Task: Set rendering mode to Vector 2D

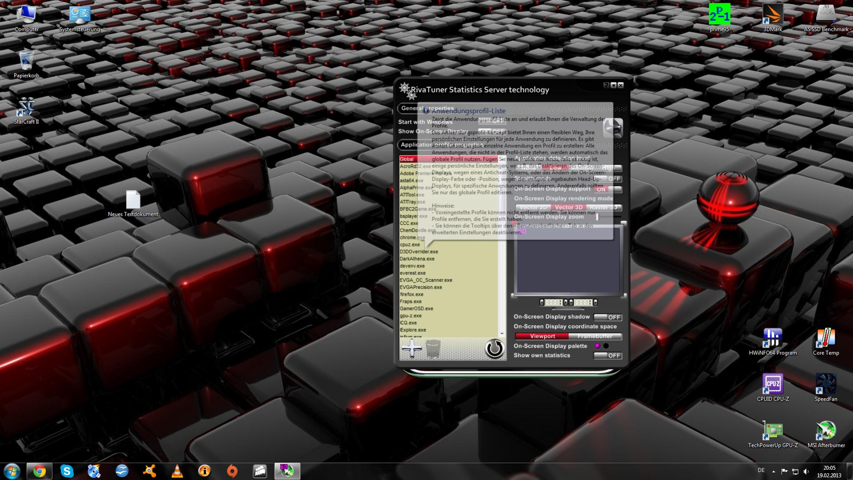Action: point(533,207)
